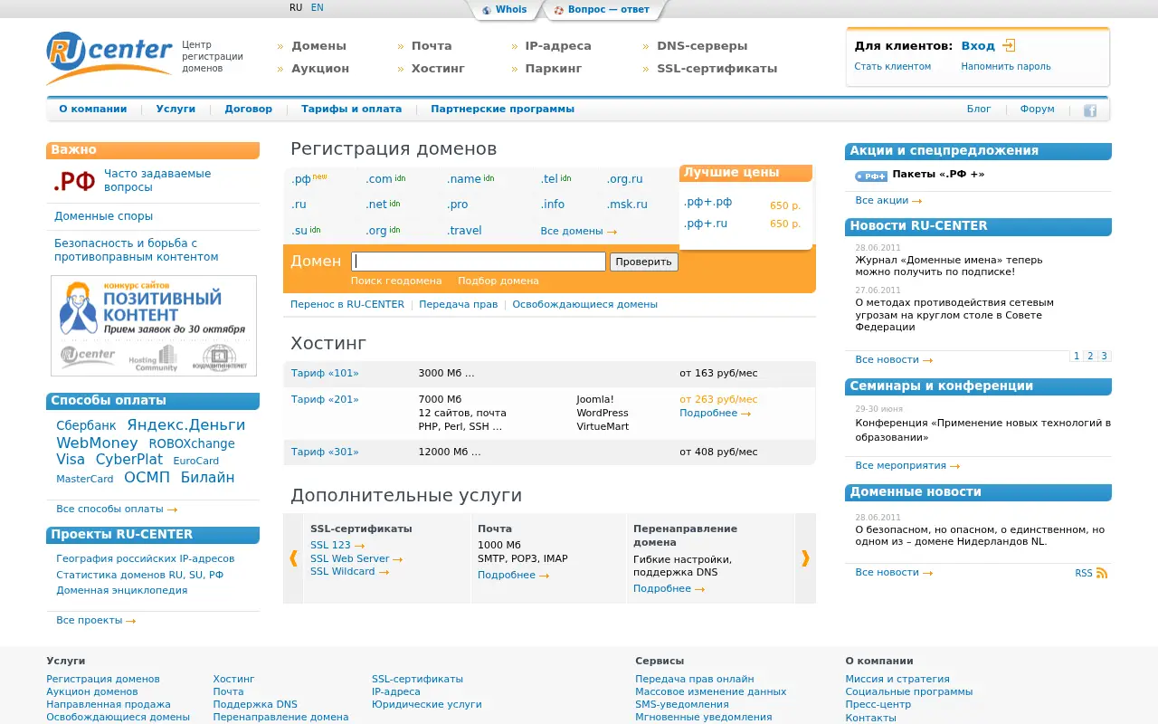Open Освобождающиеся домены link under domain search
The image size is (1158, 724).
(584, 305)
